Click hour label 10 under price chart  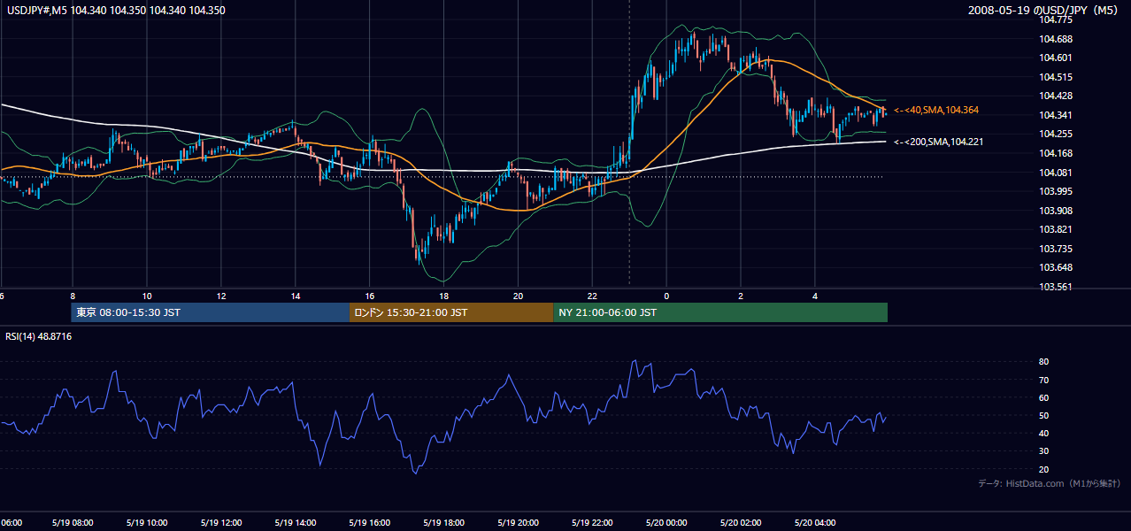147,296
